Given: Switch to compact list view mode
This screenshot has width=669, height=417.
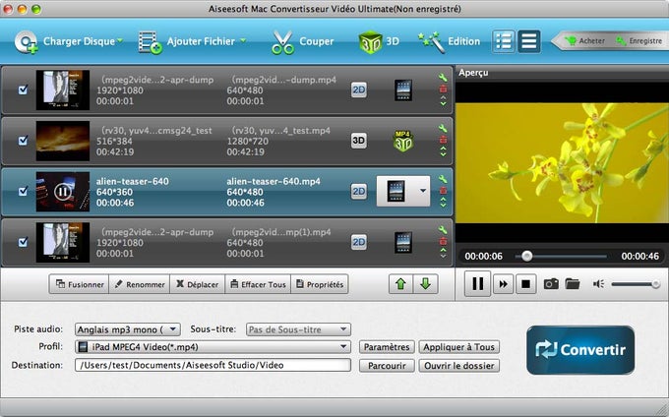Looking at the screenshot, I should (529, 41).
